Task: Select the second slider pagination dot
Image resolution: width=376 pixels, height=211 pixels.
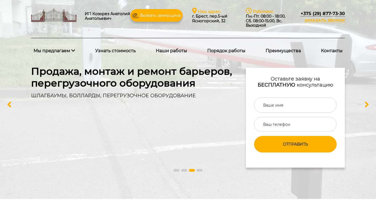Action: click(184, 170)
